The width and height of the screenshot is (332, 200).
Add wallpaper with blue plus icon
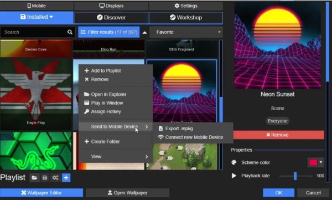tap(66, 177)
